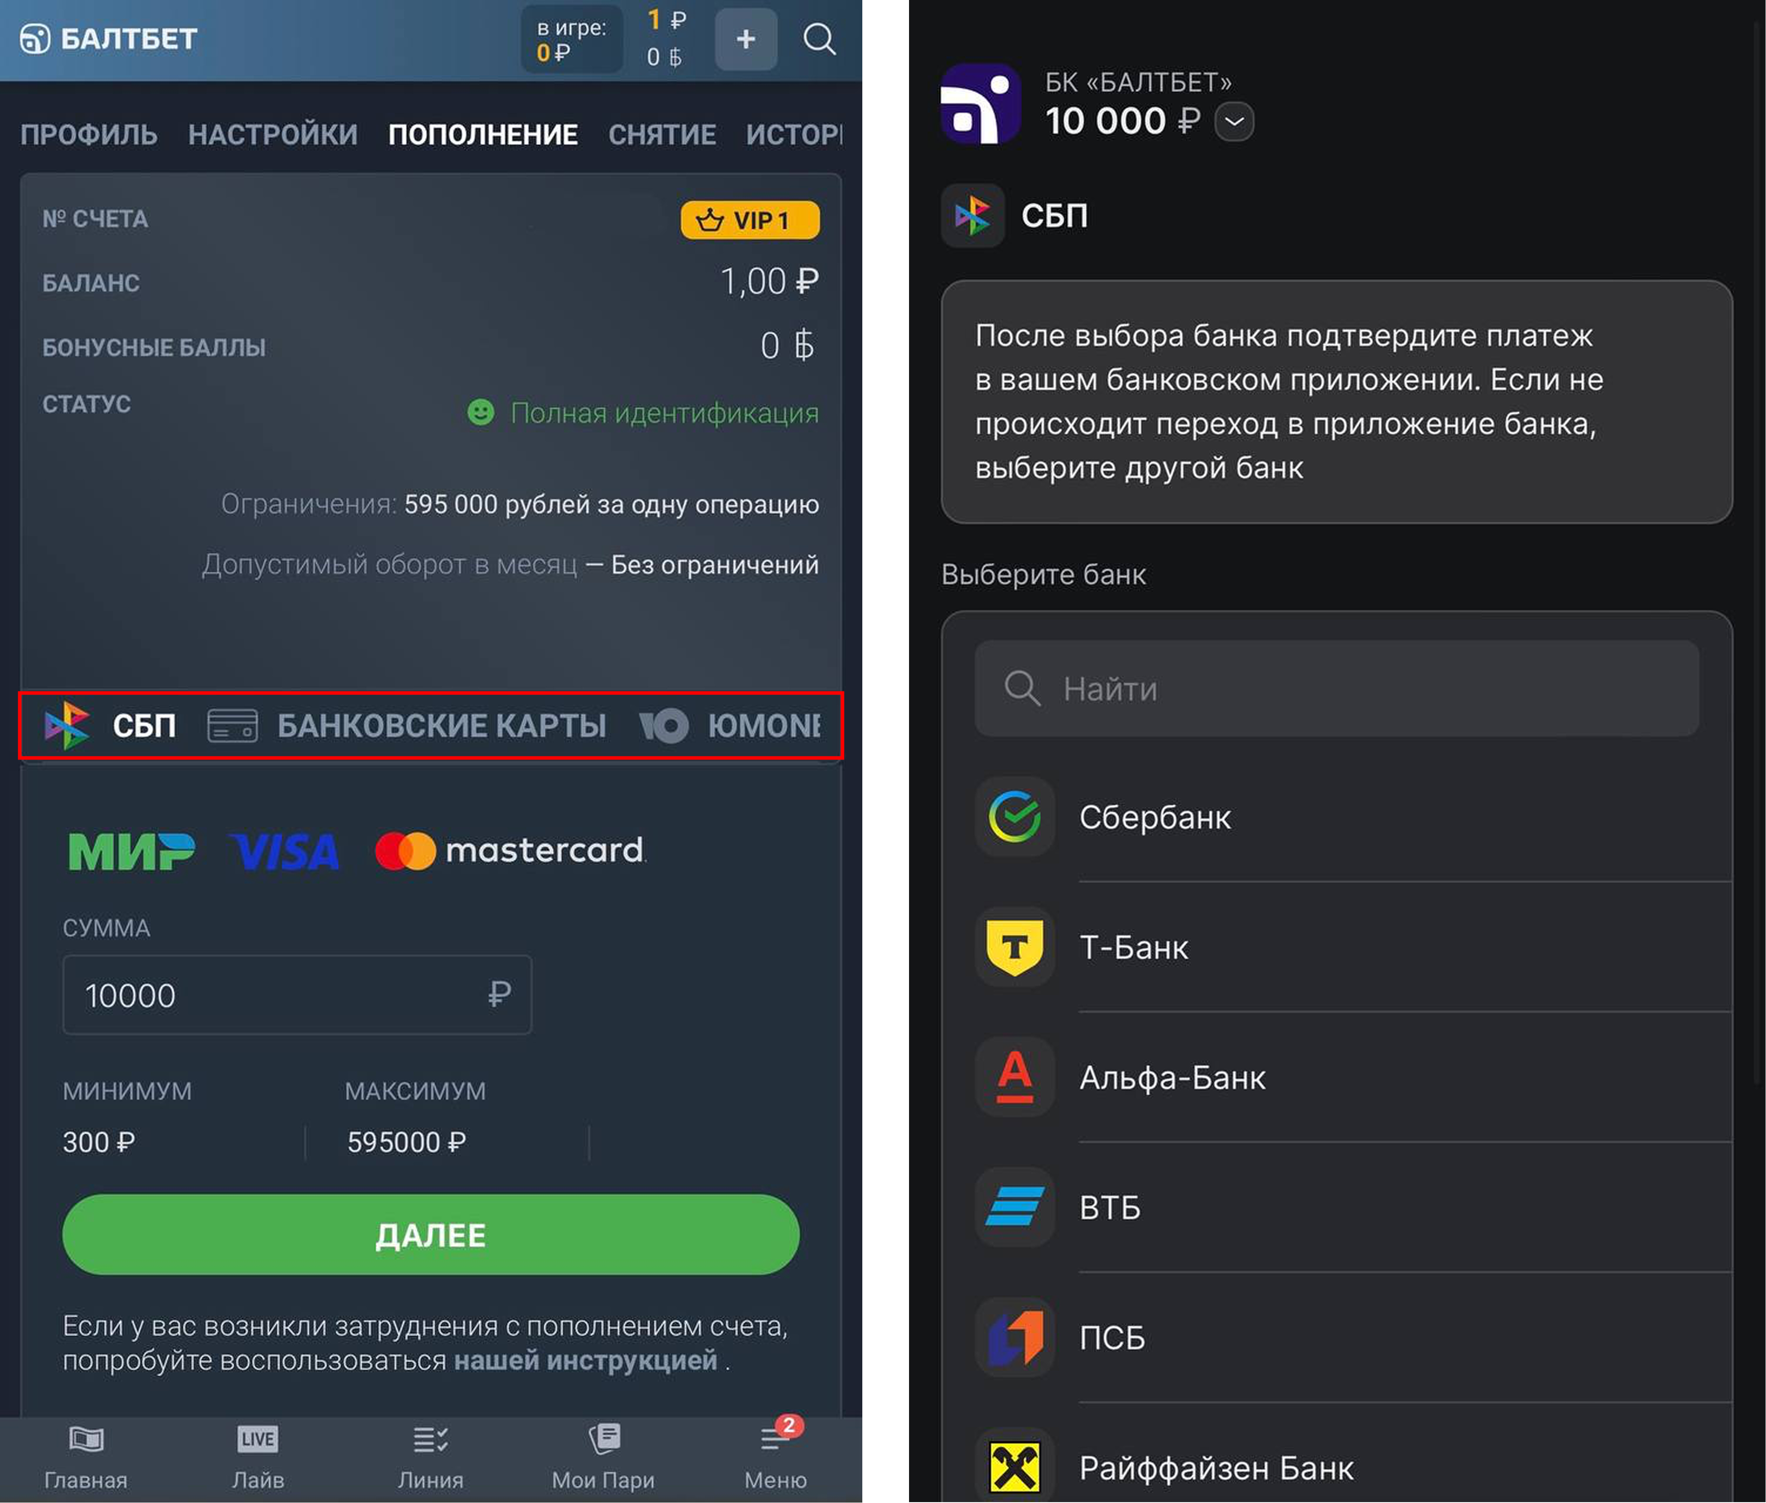The height and width of the screenshot is (1503, 1766).
Task: Tap the Baltbet logo in header
Action: [109, 39]
